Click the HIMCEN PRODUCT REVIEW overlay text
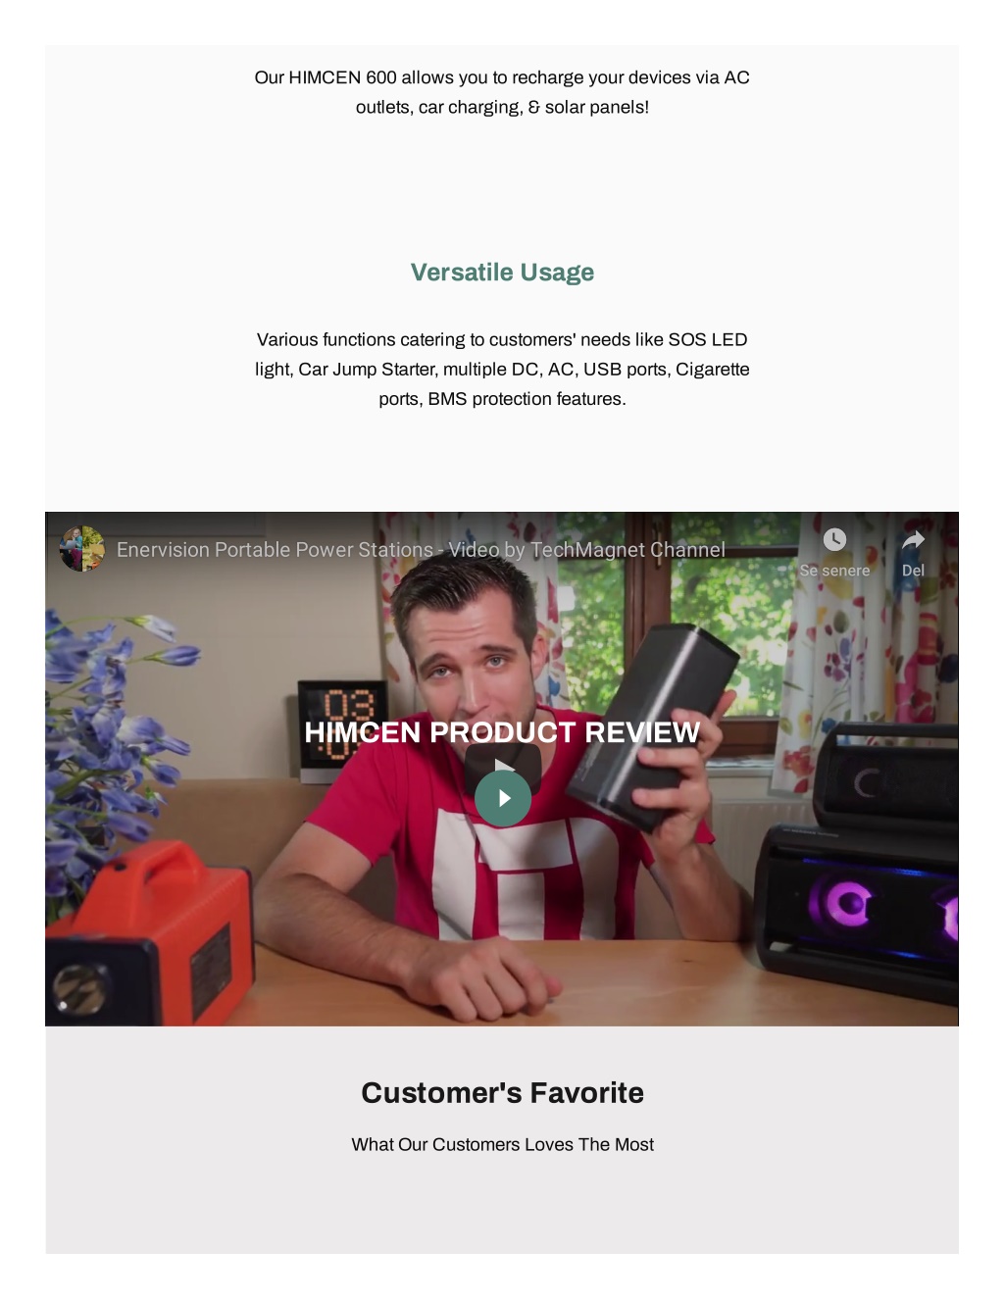Image resolution: width=1004 pixels, height=1299 pixels. click(x=502, y=732)
